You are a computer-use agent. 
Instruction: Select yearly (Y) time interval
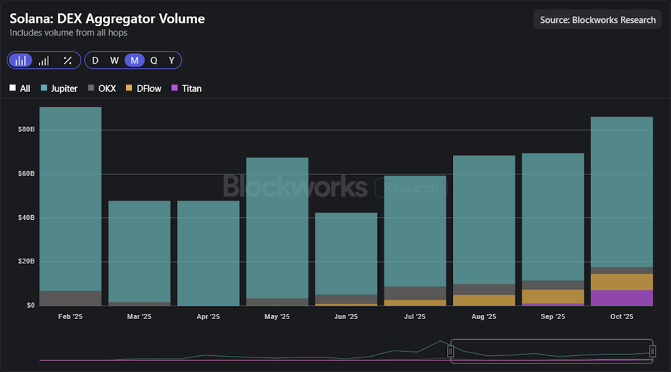click(172, 60)
